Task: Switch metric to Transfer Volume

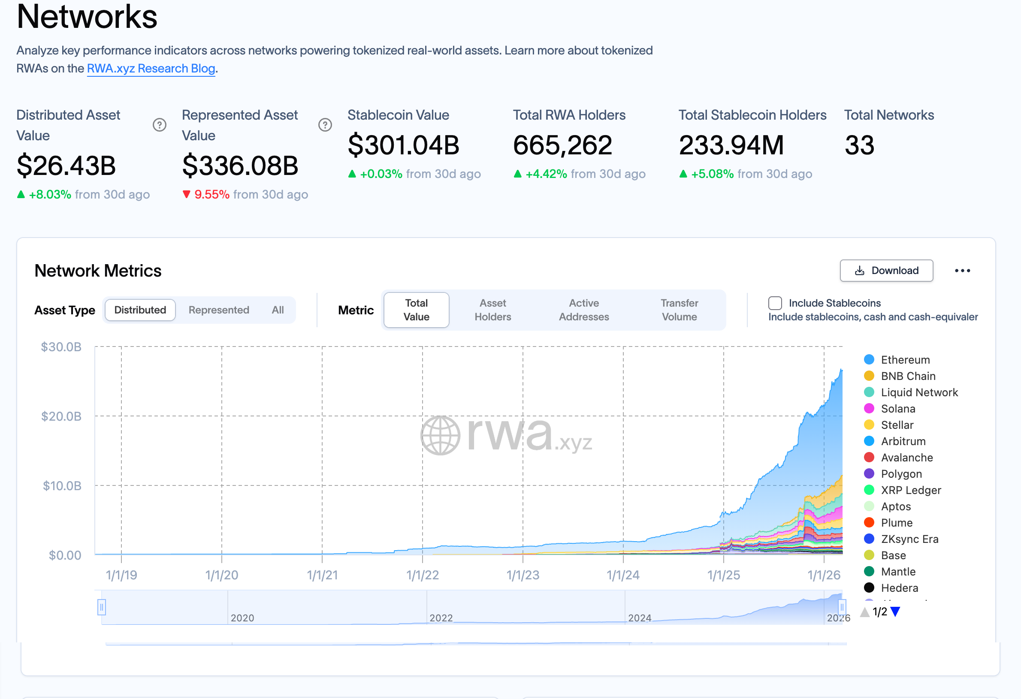Action: (679, 310)
